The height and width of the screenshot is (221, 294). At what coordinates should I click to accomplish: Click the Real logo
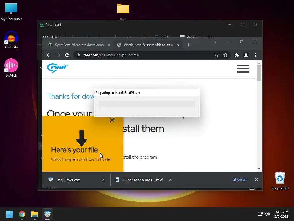(x=57, y=68)
